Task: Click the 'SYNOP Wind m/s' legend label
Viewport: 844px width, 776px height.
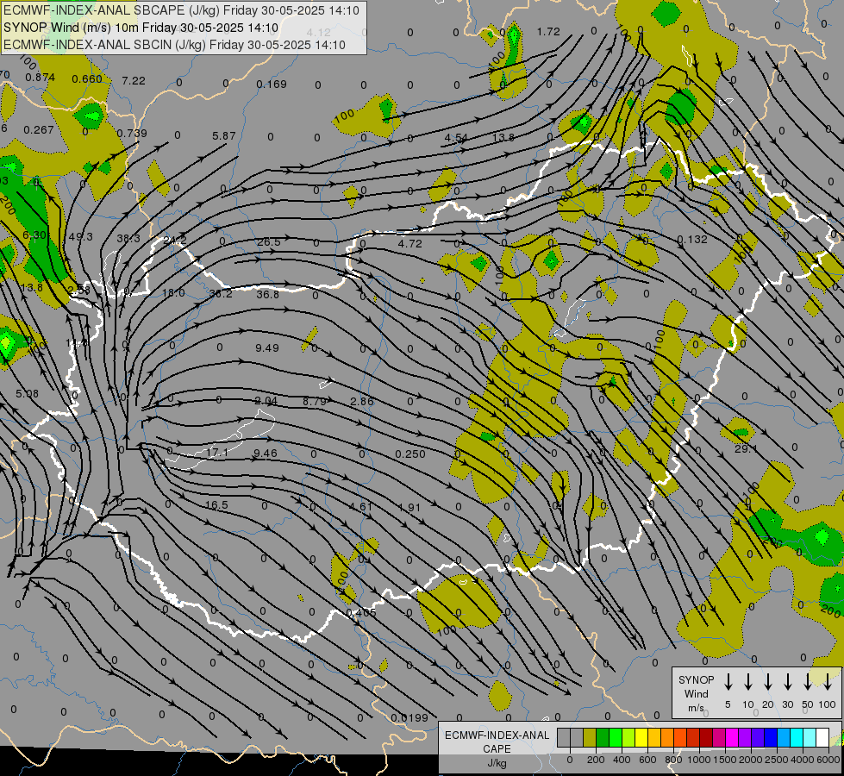Action: [696, 693]
